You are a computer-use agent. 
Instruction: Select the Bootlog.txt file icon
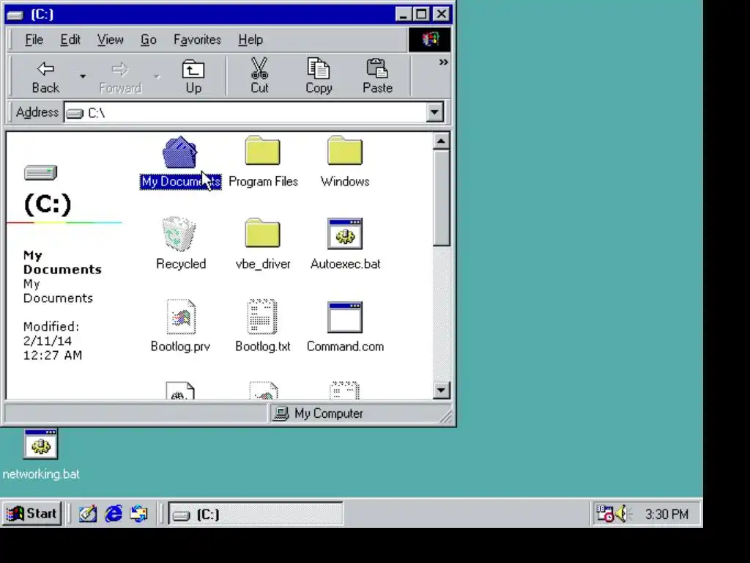262,317
